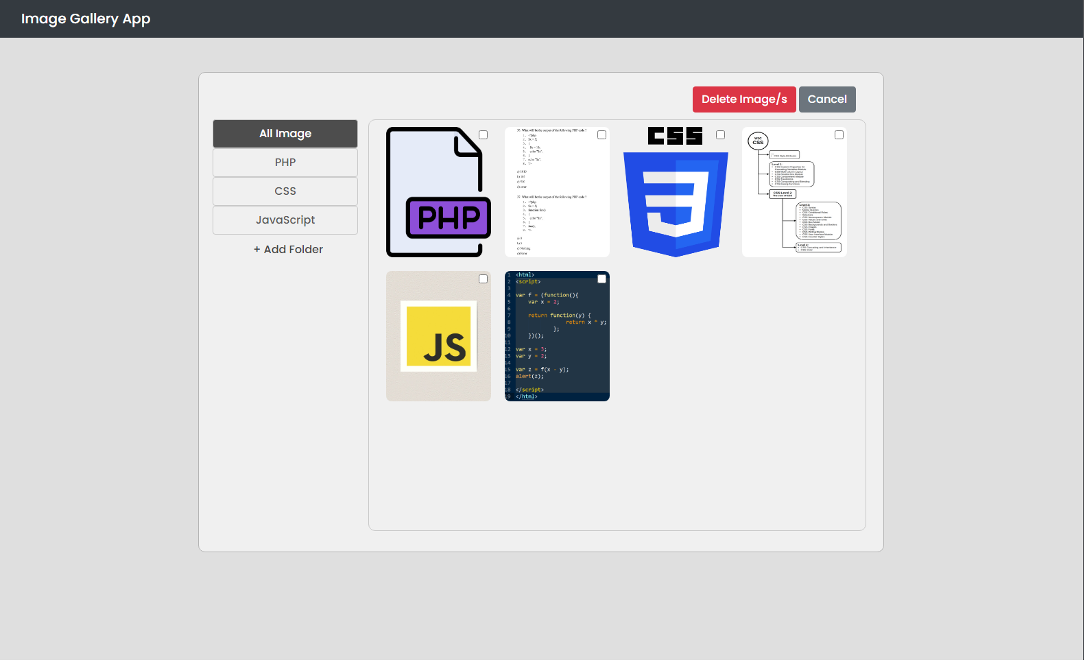Screen dimensions: 1085x662
Task: Cancel the image selection mode
Action: pos(827,99)
